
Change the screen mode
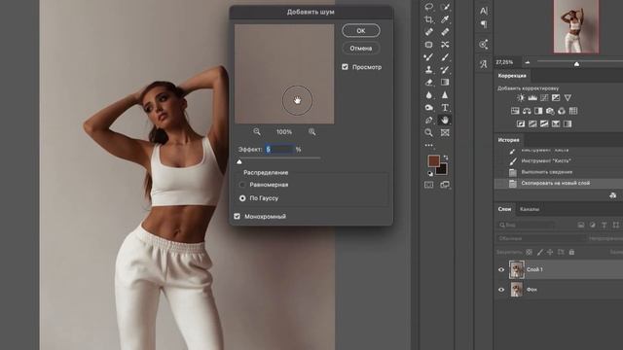point(445,185)
